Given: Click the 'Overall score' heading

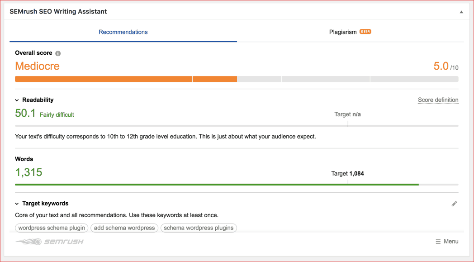Looking at the screenshot, I should pos(33,53).
